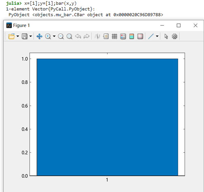The image size is (204, 192).
Task: Save the figure with the floppy icon
Action: [x=24, y=36]
